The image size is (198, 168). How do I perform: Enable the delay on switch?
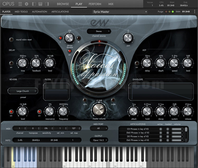coord(11,63)
